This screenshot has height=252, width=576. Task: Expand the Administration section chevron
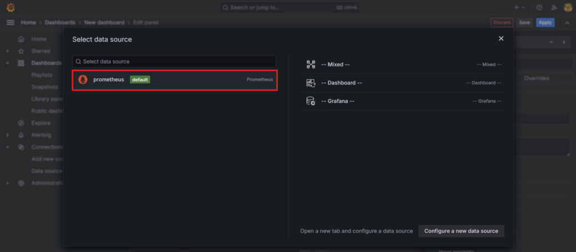click(x=7, y=183)
